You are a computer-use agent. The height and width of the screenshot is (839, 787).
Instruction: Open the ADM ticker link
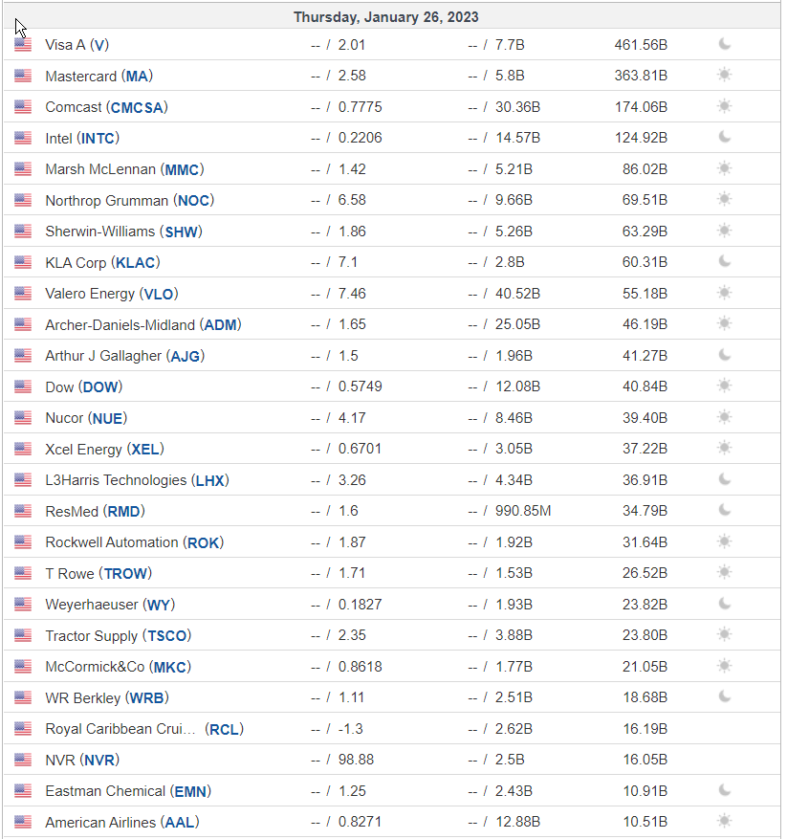[x=221, y=325]
